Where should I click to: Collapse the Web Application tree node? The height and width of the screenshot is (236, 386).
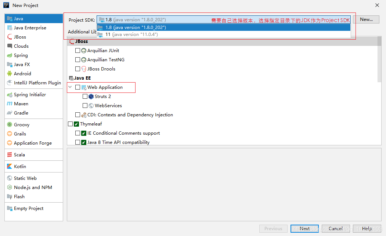(x=70, y=87)
